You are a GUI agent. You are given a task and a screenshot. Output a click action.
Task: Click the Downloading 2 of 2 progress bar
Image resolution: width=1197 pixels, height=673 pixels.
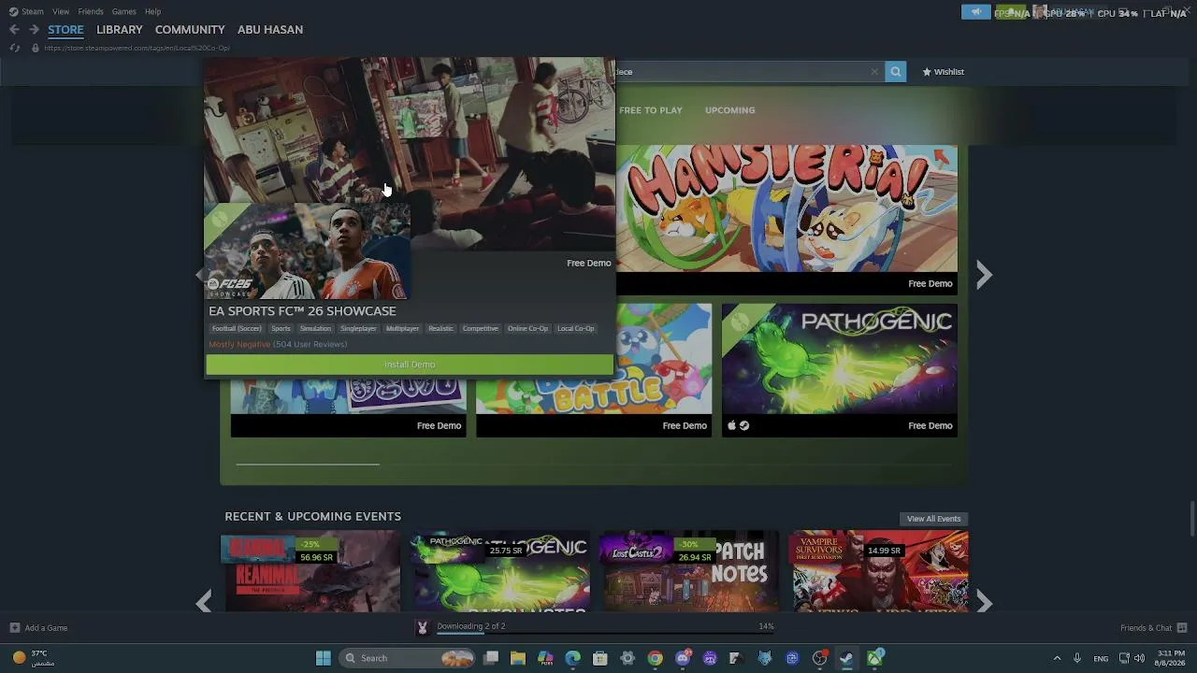(606, 633)
